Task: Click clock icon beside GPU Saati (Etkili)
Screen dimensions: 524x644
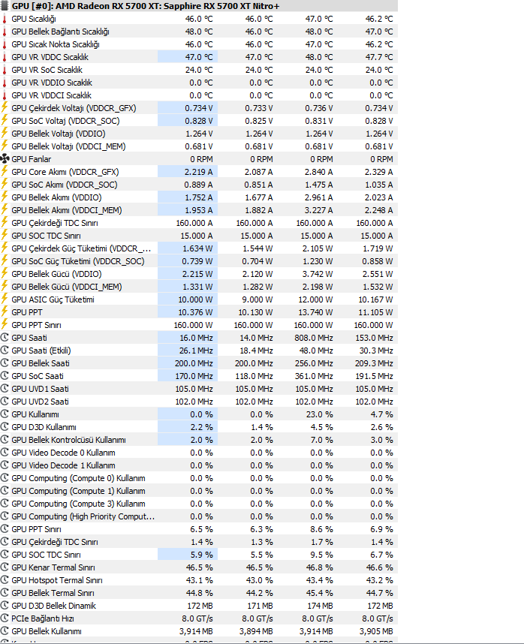Action: click(x=5, y=351)
